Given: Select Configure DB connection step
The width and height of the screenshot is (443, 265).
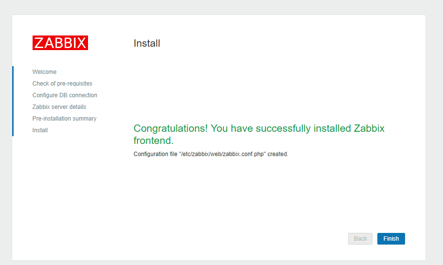Looking at the screenshot, I should (65, 95).
